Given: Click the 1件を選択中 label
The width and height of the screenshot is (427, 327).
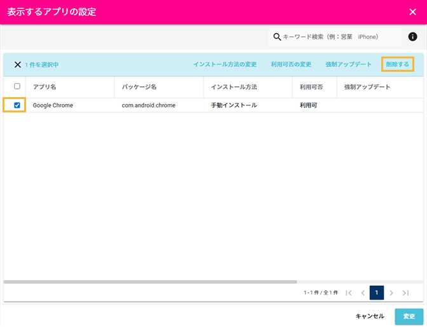Looking at the screenshot, I should point(42,65).
